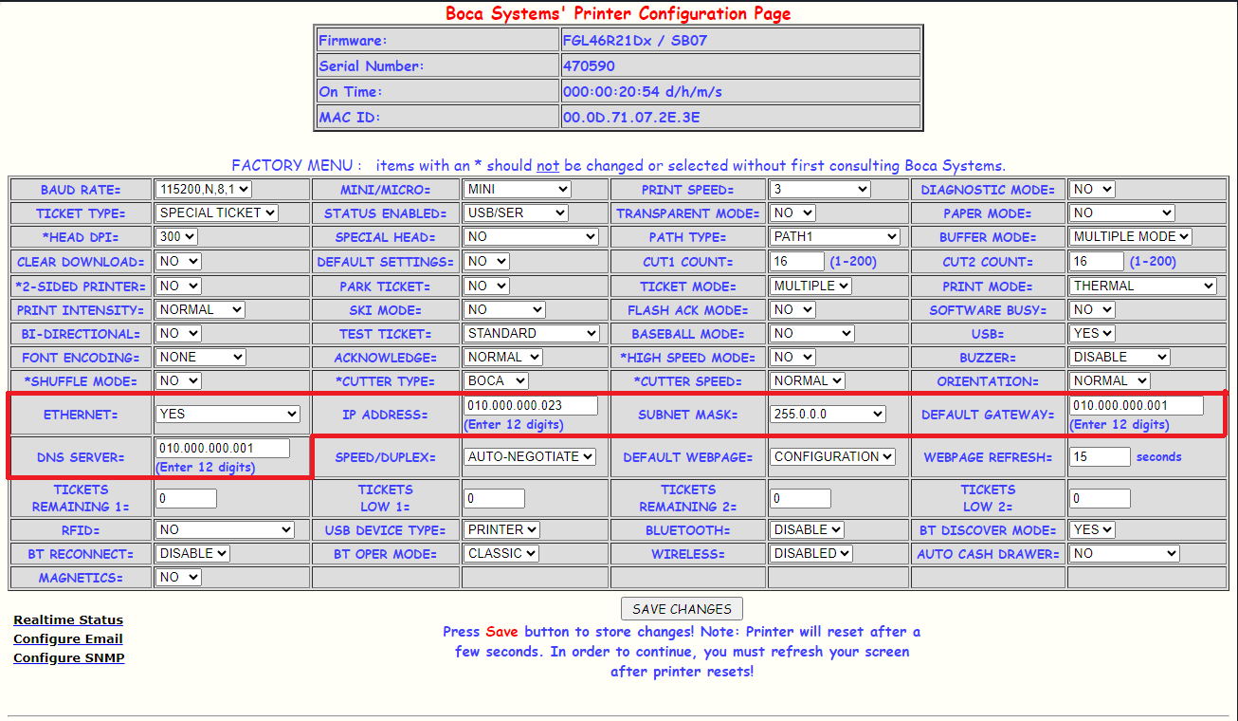Open the SUBNET MASK dropdown

point(828,414)
